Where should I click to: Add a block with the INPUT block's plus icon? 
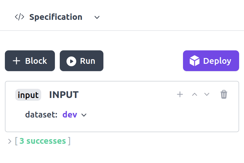180,94
